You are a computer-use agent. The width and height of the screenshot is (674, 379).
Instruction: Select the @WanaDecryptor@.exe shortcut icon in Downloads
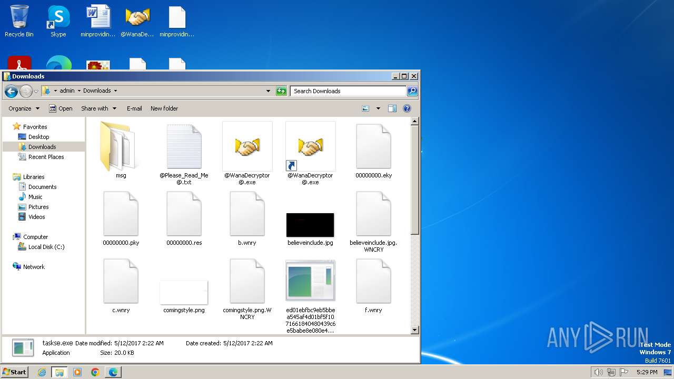[310, 146]
